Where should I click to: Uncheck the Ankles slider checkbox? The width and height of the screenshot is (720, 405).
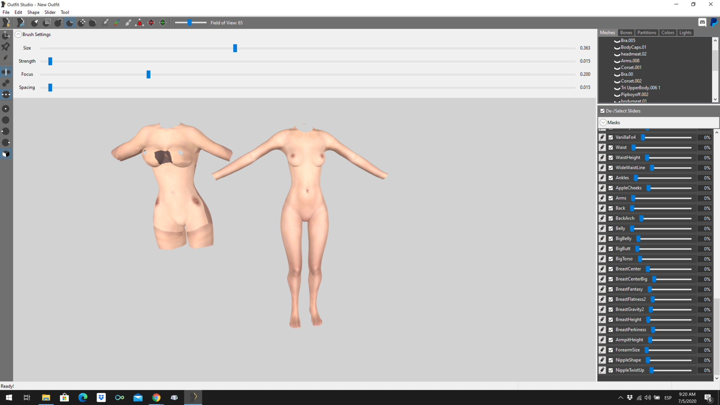click(x=611, y=178)
